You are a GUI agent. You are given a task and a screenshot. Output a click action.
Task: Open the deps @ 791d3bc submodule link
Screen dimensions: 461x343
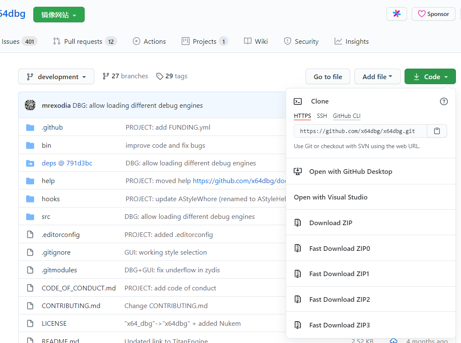click(67, 163)
